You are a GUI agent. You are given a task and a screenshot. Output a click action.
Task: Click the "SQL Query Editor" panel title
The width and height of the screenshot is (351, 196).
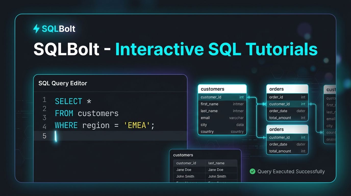[63, 83]
